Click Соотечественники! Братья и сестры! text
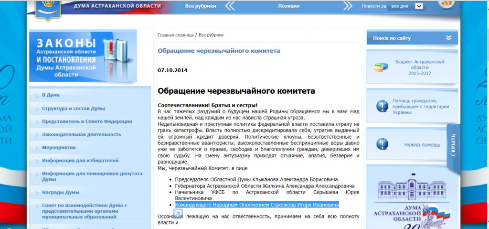Viewport: 489px width, 229px height. (x=207, y=106)
